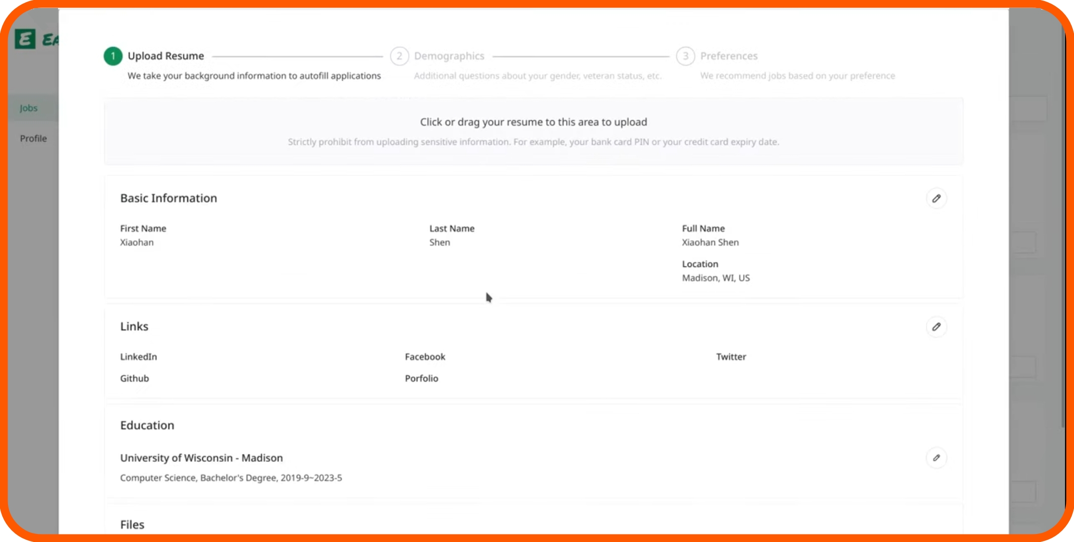The image size is (1074, 542).
Task: Click the Preferences step label
Action: [728, 56]
